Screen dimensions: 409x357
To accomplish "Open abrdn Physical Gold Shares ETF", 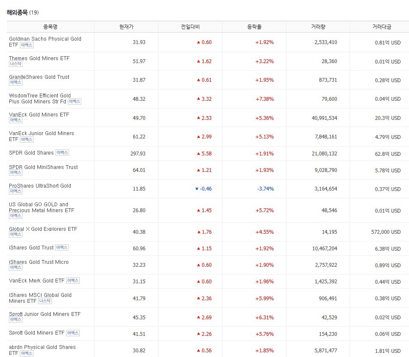I will (x=42, y=350).
